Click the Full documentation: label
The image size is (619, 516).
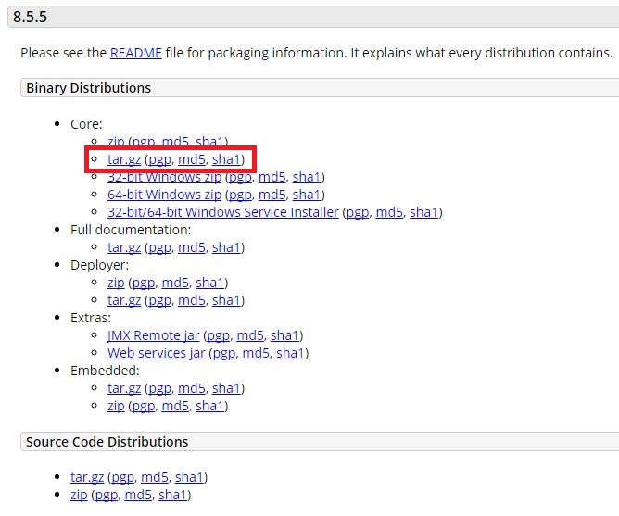coord(131,230)
